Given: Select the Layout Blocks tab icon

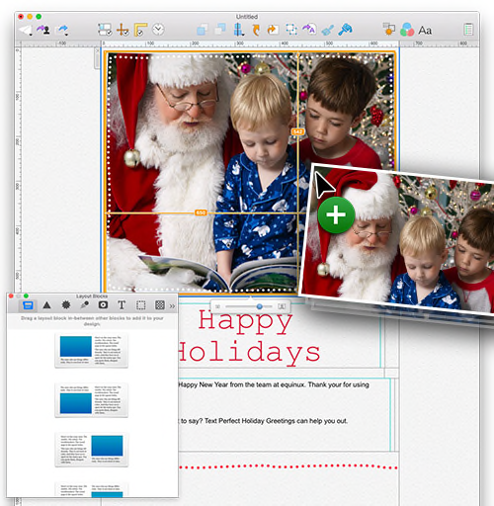Looking at the screenshot, I should click(x=28, y=305).
